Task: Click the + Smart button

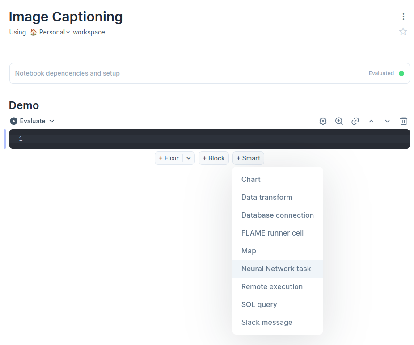Action: pyautogui.click(x=248, y=158)
